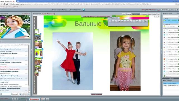Click the attachment icon beside Послать
179x101 pixels.
tap(20, 94)
